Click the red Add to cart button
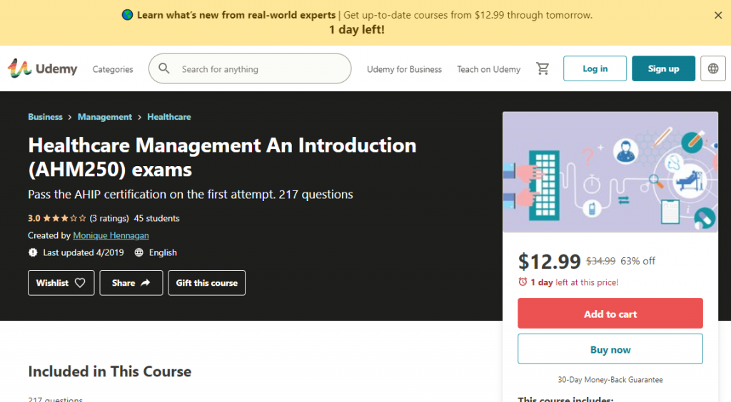 [610, 314]
